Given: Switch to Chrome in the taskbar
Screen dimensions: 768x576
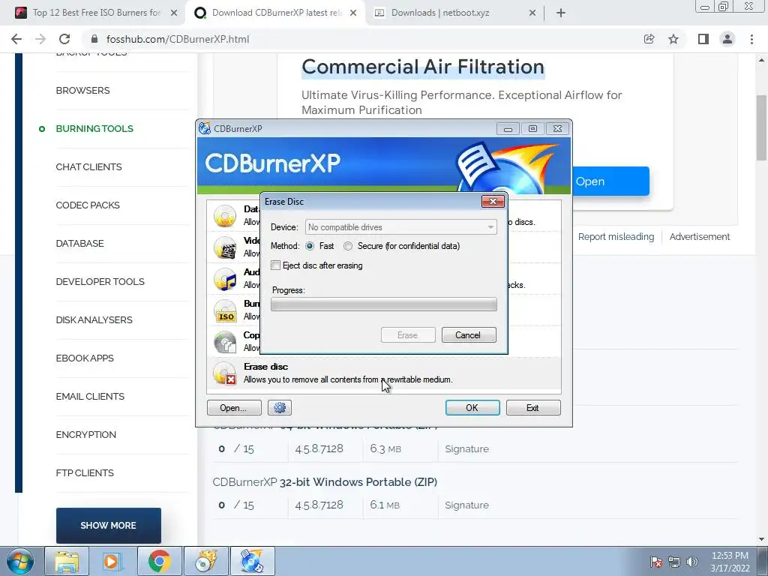Looking at the screenshot, I should coord(159,561).
